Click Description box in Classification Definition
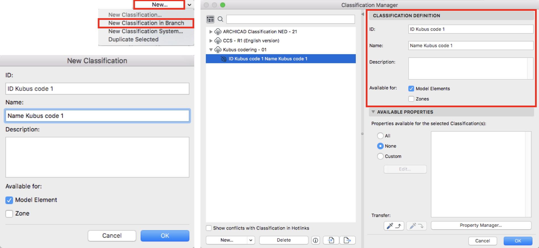This screenshot has height=248, width=539. [471, 69]
